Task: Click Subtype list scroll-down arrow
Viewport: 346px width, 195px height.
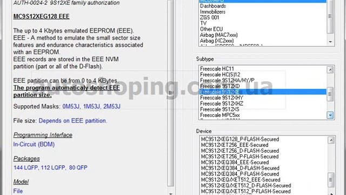Action: (x=330, y=115)
